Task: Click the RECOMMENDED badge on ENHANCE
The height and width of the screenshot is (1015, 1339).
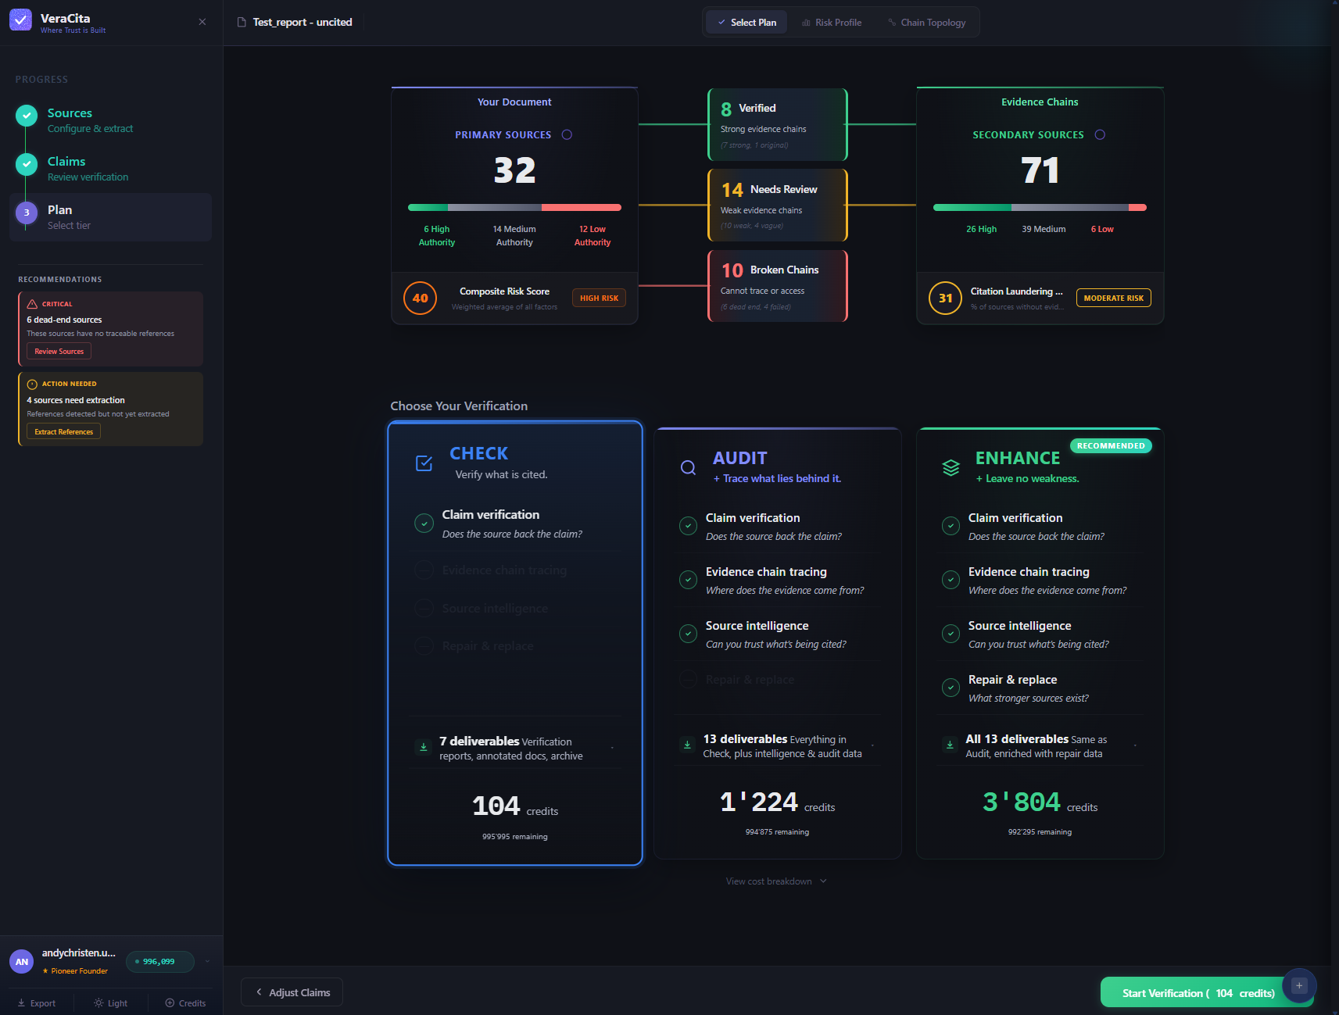Action: [1111, 445]
